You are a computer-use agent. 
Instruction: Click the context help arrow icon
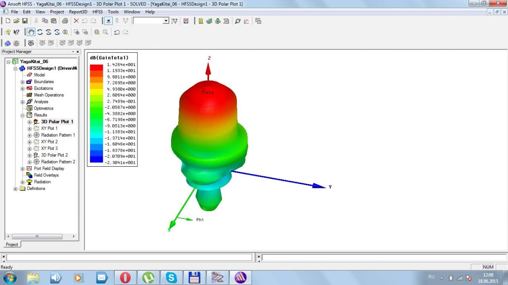pos(16,32)
